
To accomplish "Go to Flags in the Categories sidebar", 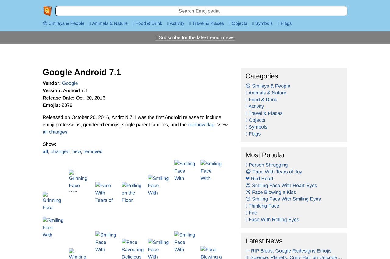I will click(x=253, y=134).
